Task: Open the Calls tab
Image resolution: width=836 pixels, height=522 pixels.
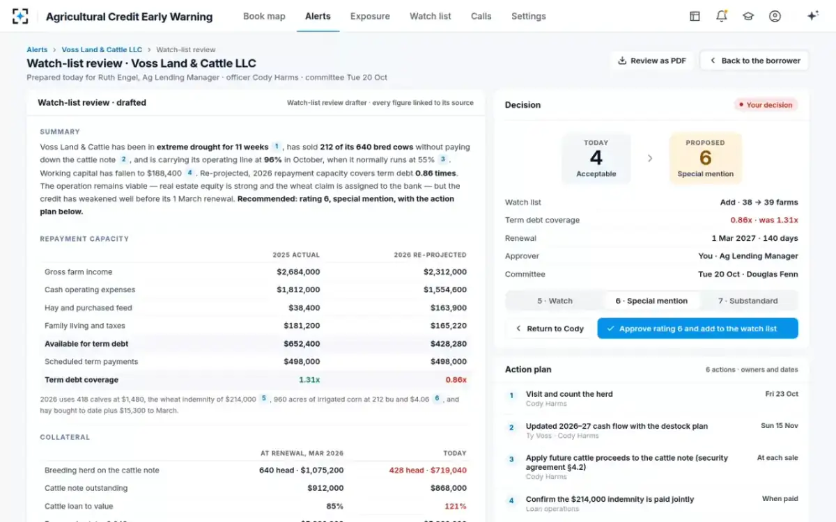Action: [x=481, y=16]
